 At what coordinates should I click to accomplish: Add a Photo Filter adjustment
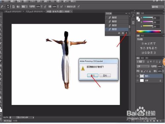coord(150,48)
